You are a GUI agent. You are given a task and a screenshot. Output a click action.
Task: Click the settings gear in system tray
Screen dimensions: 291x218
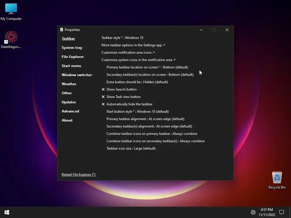click(x=253, y=212)
